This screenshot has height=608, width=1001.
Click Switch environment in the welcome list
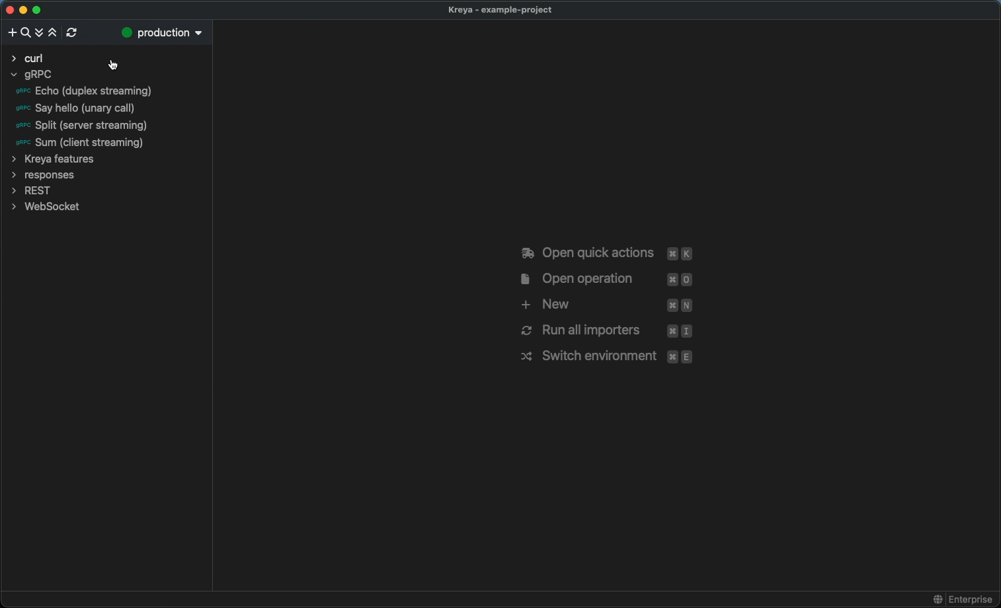coord(599,356)
